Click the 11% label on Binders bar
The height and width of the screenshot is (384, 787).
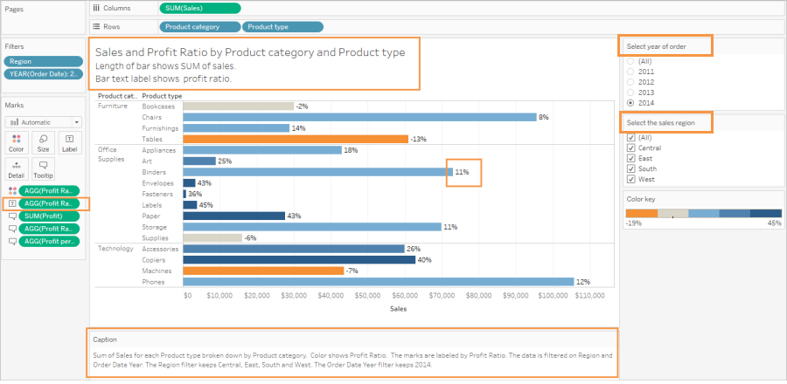click(x=463, y=172)
